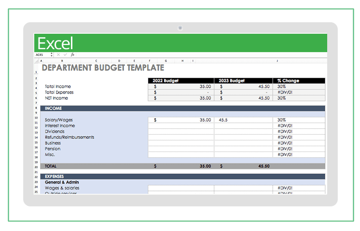Click the 2023 Budget header cell
The image size is (360, 231).
(x=243, y=81)
